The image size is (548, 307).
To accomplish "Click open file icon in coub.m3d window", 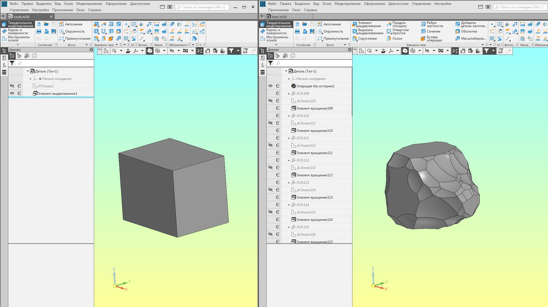I will coord(46,24).
